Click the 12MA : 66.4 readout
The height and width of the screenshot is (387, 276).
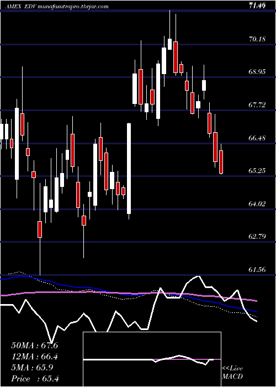coord(34,357)
